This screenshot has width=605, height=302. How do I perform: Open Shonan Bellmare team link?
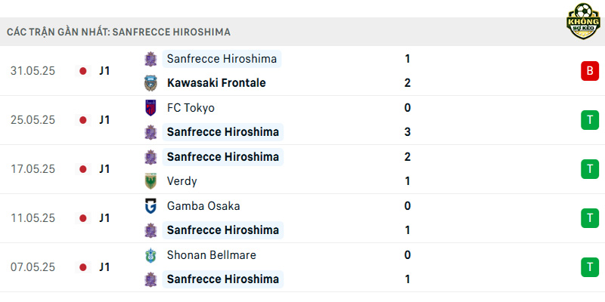coord(212,255)
